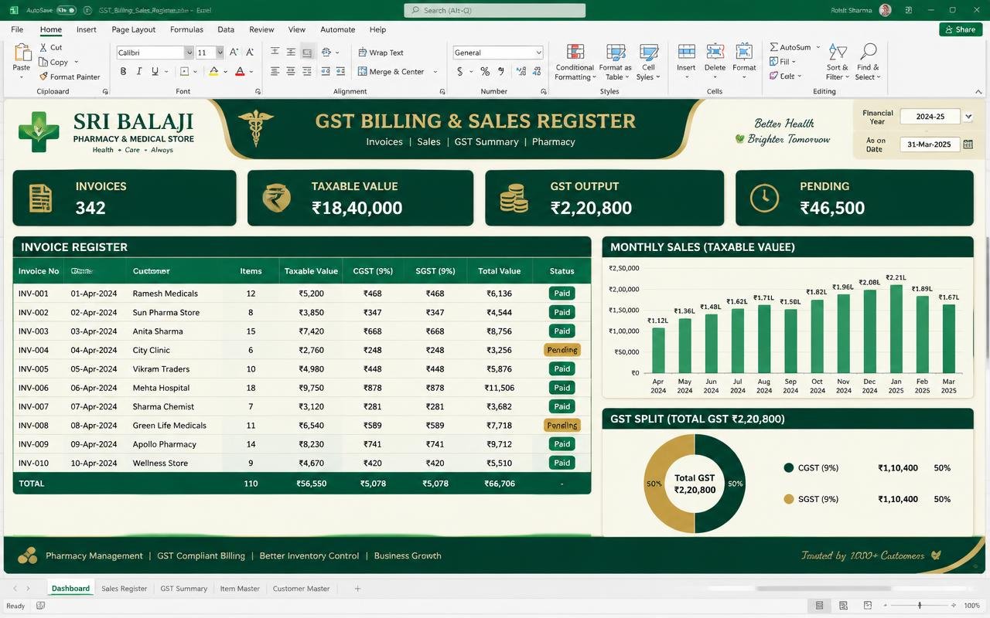990x618 pixels.
Task: Open the General number format dropdown
Action: [x=539, y=53]
